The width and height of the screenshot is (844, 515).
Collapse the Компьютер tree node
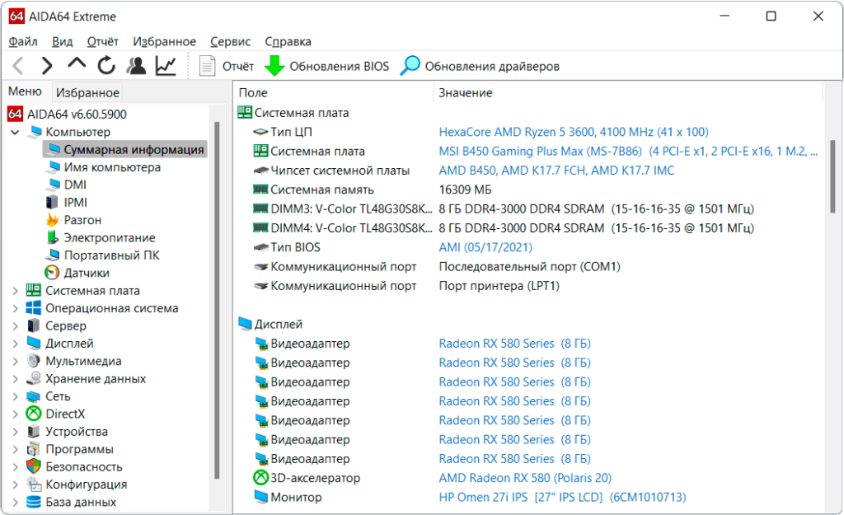[15, 132]
